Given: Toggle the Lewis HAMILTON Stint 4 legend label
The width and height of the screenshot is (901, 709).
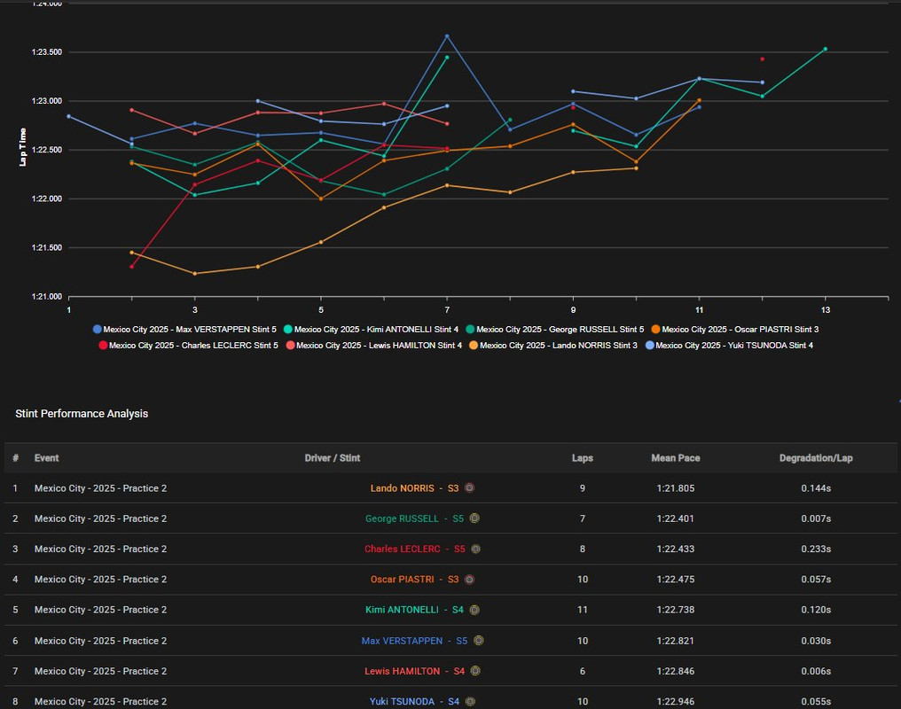Looking at the screenshot, I should (380, 346).
